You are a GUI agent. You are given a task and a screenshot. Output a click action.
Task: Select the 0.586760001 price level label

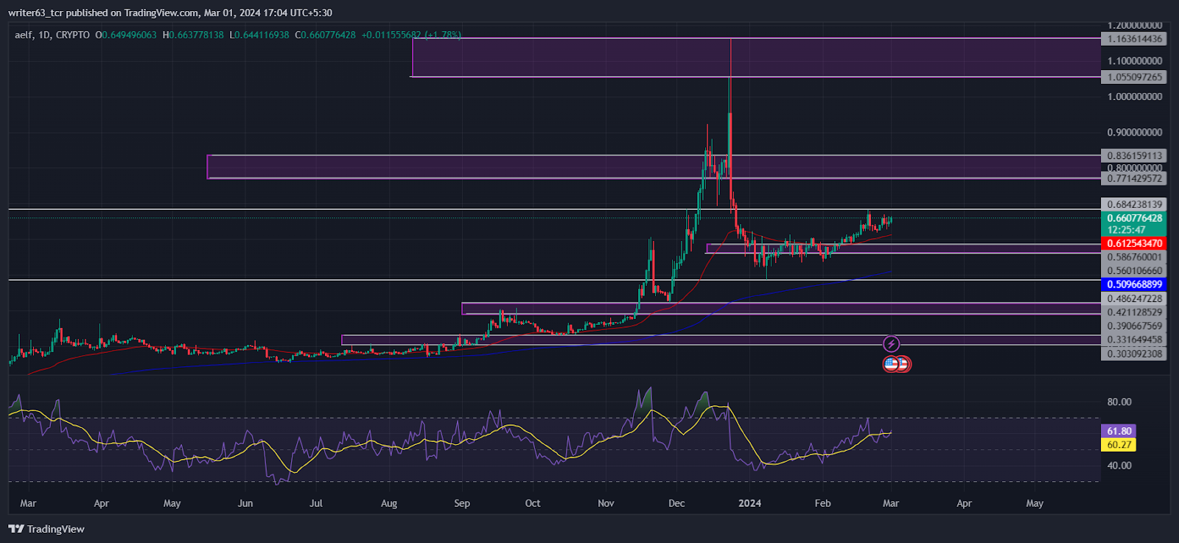pyautogui.click(x=1134, y=257)
